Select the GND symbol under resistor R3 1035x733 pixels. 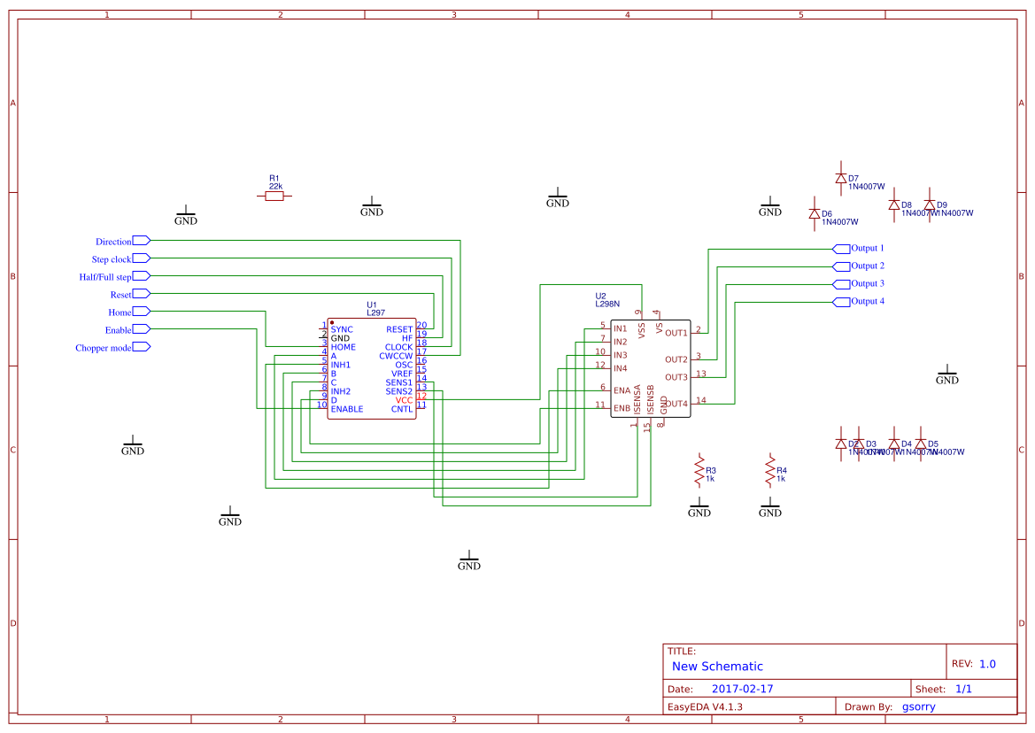(699, 508)
